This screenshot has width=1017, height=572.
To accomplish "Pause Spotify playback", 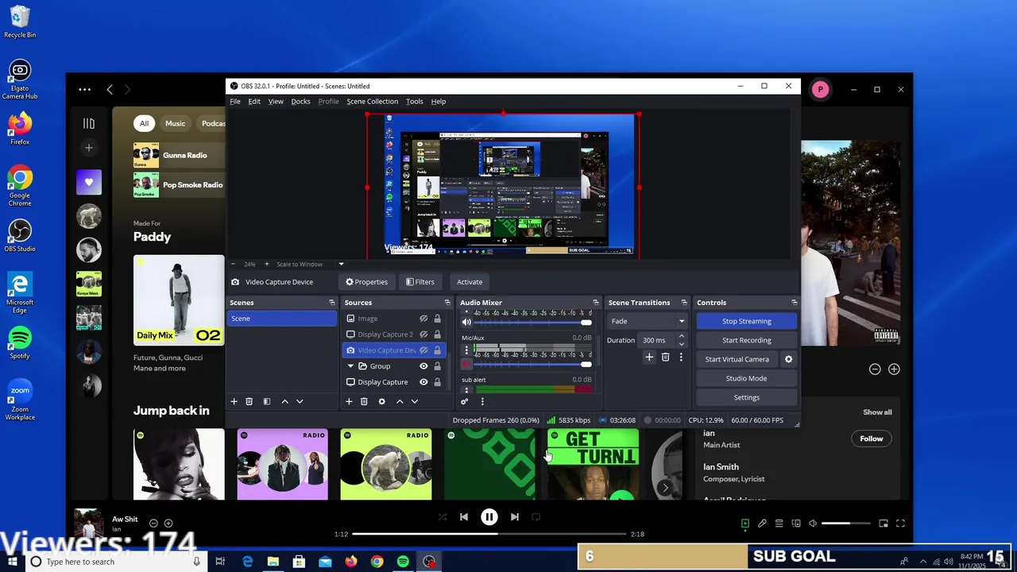I will (489, 517).
